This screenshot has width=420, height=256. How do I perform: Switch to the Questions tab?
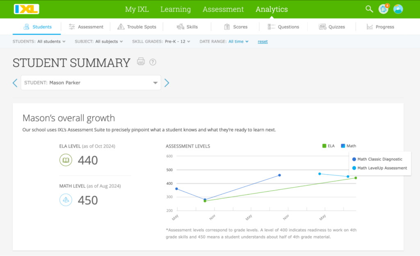tap(283, 27)
